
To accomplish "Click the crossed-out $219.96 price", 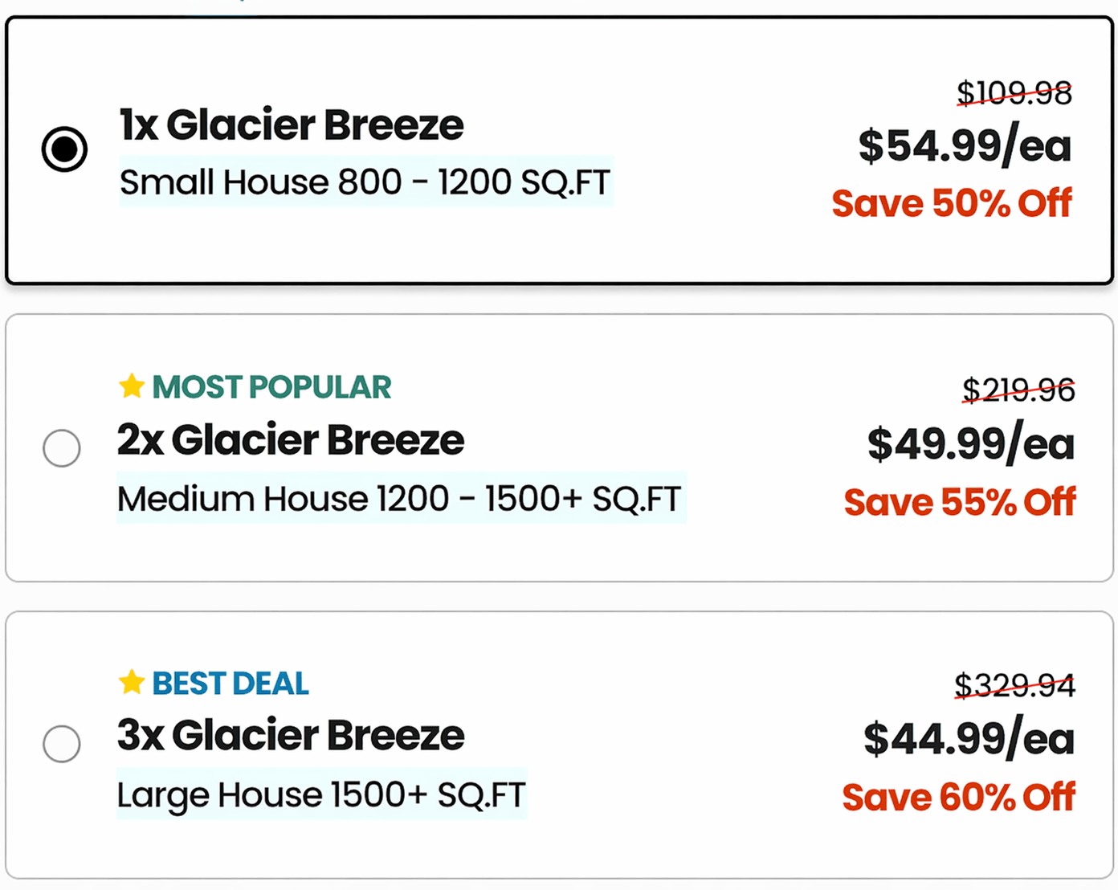I will pos(1018,390).
